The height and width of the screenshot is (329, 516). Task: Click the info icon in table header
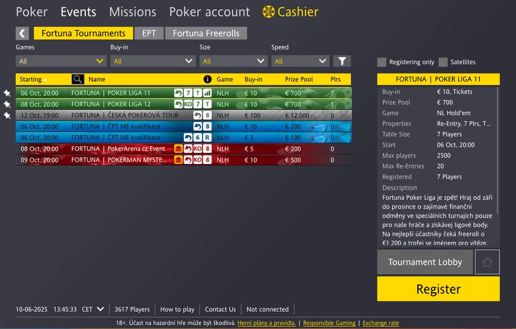click(207, 79)
